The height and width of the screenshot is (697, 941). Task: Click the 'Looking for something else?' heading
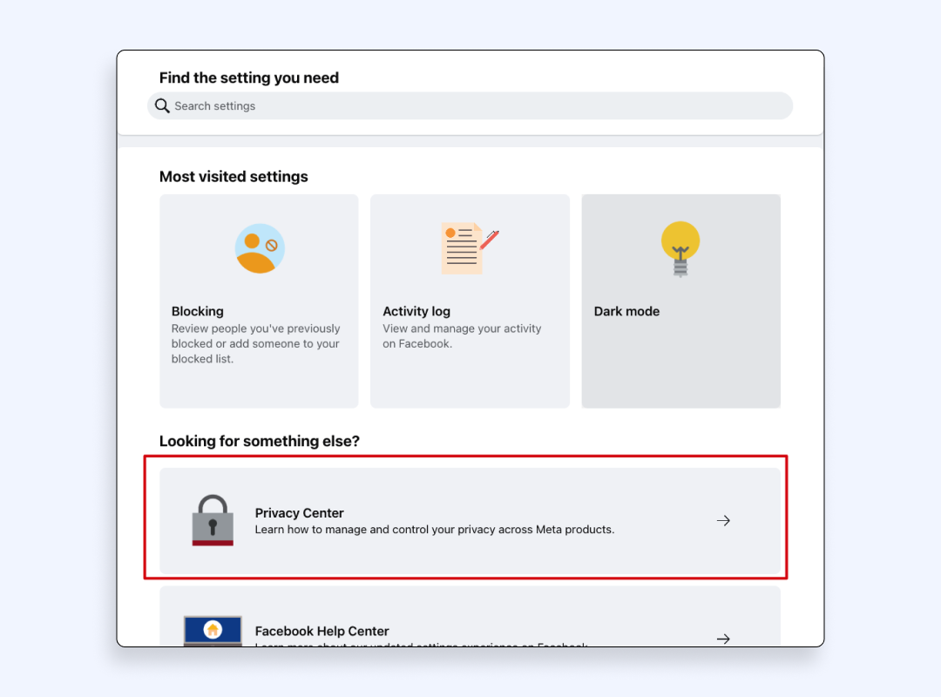(x=259, y=441)
